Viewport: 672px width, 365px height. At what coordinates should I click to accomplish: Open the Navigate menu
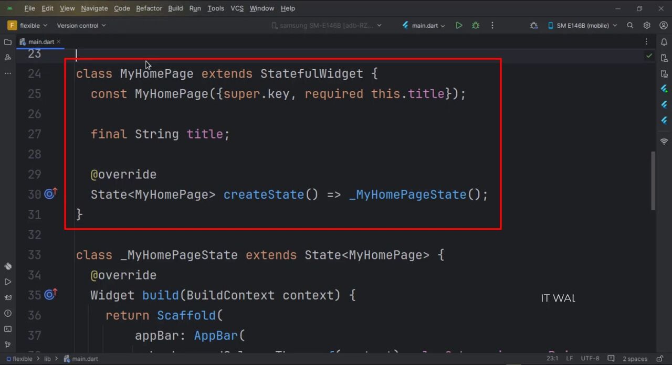[94, 8]
